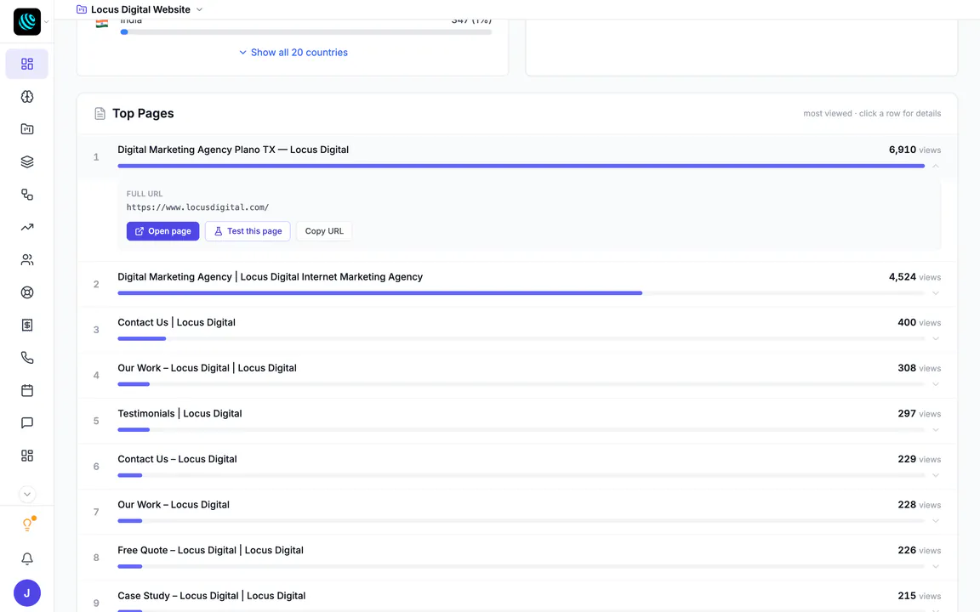The width and height of the screenshot is (980, 612).
Task: Collapse the Digital Marketing Agency Plano TX row
Action: [x=936, y=166]
